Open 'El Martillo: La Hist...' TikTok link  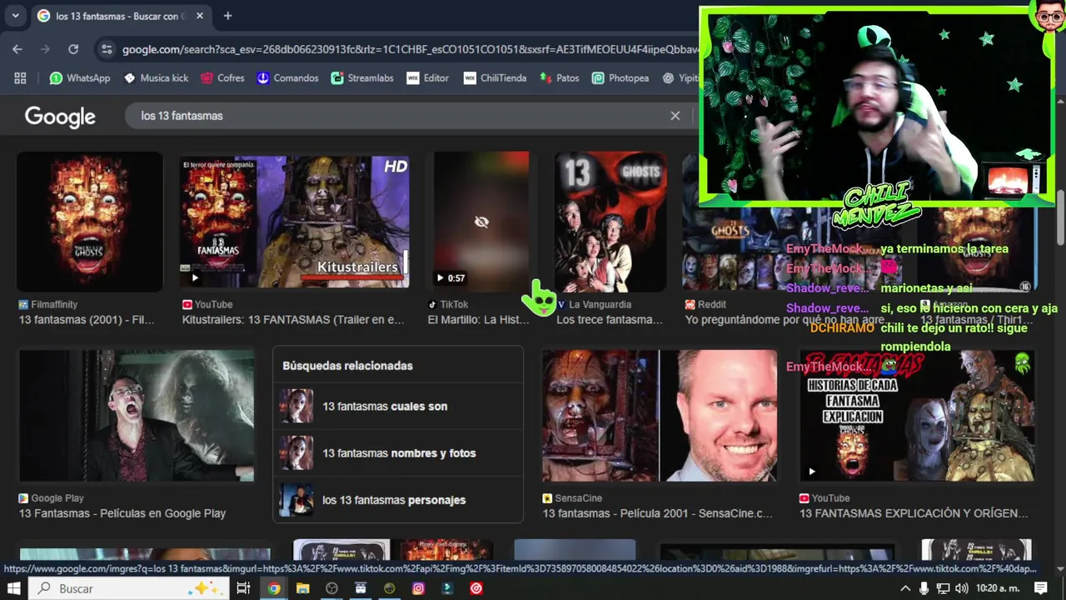478,320
